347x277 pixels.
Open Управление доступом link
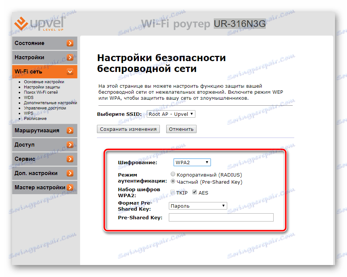click(45, 108)
